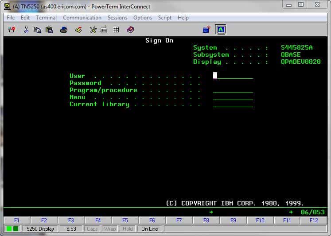The width and height of the screenshot is (331, 236).
Task: Open the Terminal menu
Action: [x=46, y=18]
